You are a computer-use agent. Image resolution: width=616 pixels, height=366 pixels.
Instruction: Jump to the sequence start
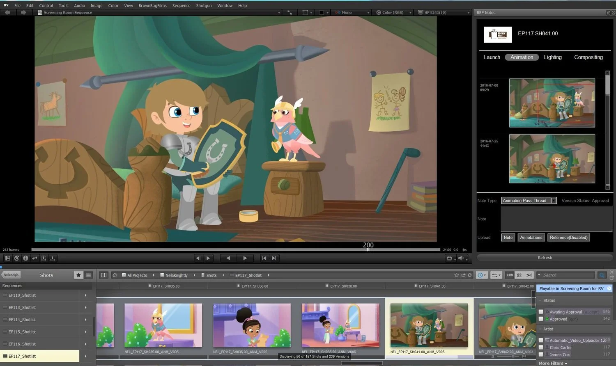264,258
